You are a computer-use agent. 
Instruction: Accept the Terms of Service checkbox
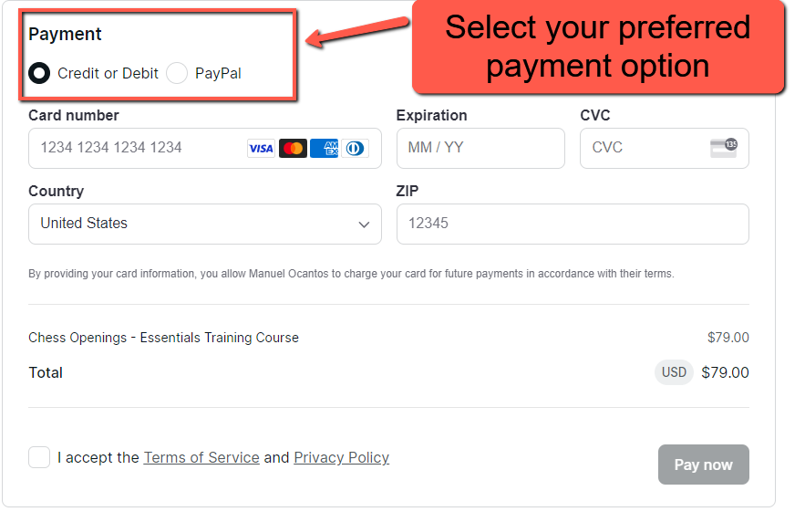coord(39,457)
